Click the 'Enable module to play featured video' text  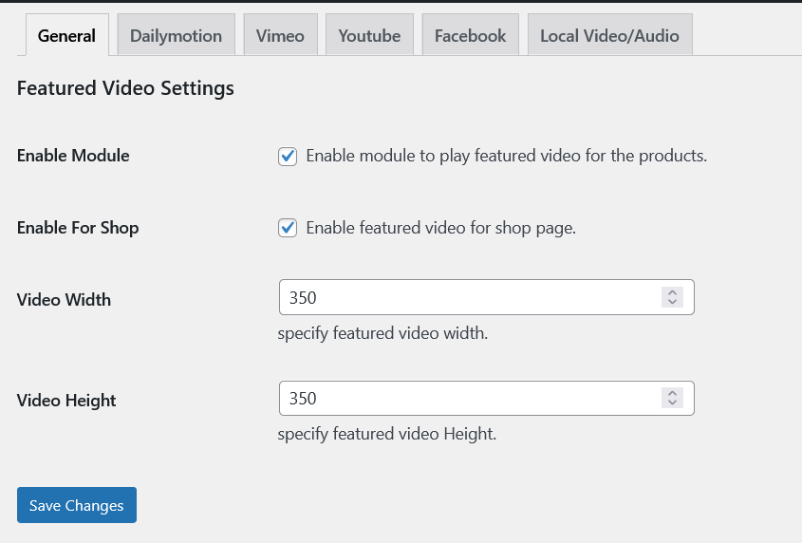point(506,156)
